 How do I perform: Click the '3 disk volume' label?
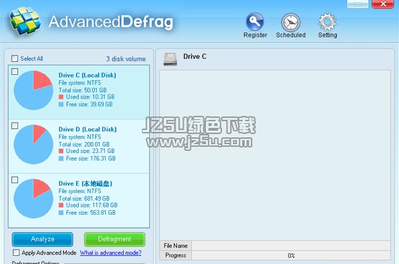pos(126,59)
